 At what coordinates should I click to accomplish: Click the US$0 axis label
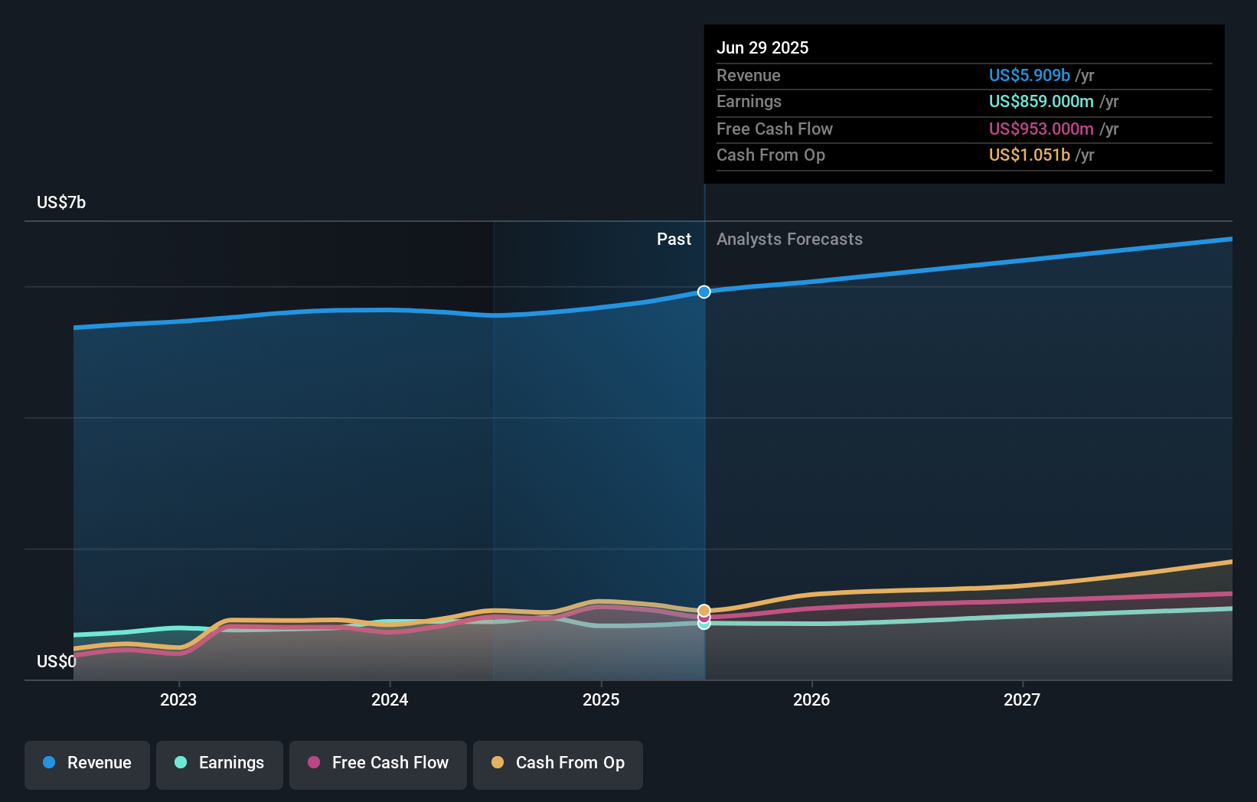57,661
